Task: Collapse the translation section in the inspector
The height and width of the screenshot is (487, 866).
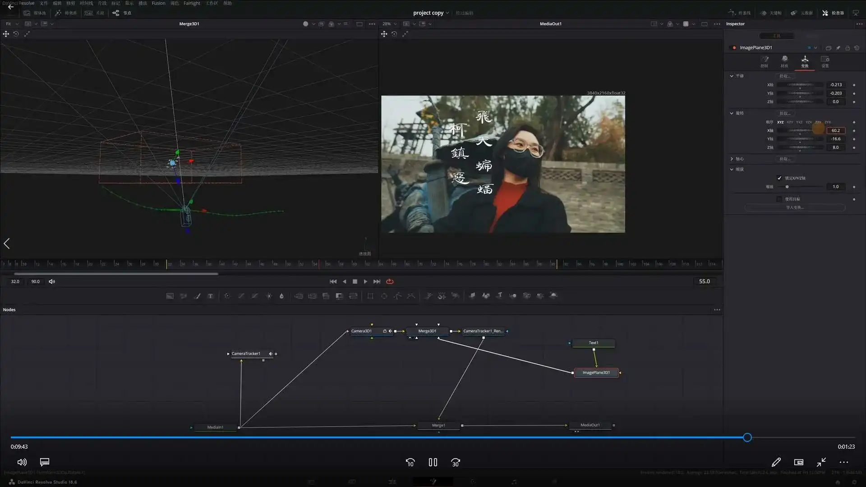Action: pyautogui.click(x=732, y=76)
